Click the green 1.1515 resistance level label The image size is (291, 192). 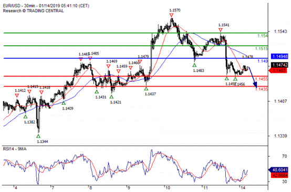coord(262,49)
